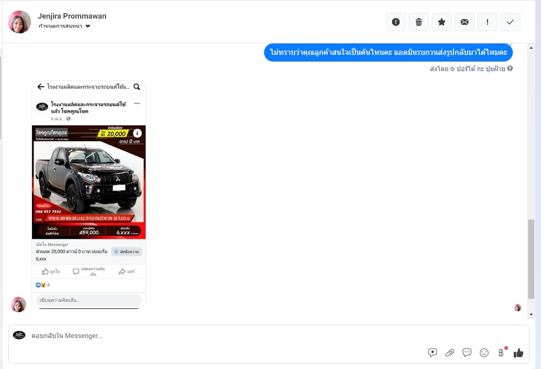541x369 pixels.
Task: Click reactions count showing 4
Action: click(x=43, y=285)
